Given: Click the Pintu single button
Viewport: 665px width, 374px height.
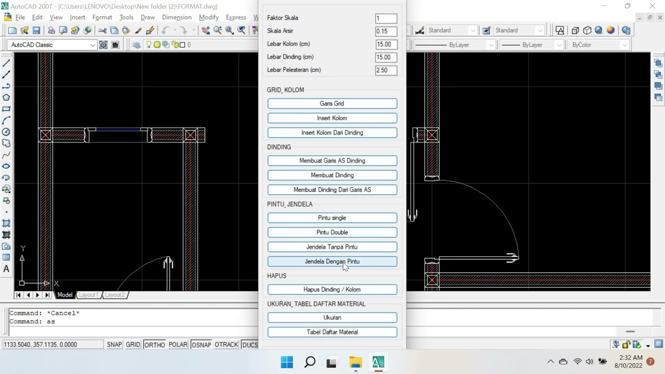Looking at the screenshot, I should point(332,218).
